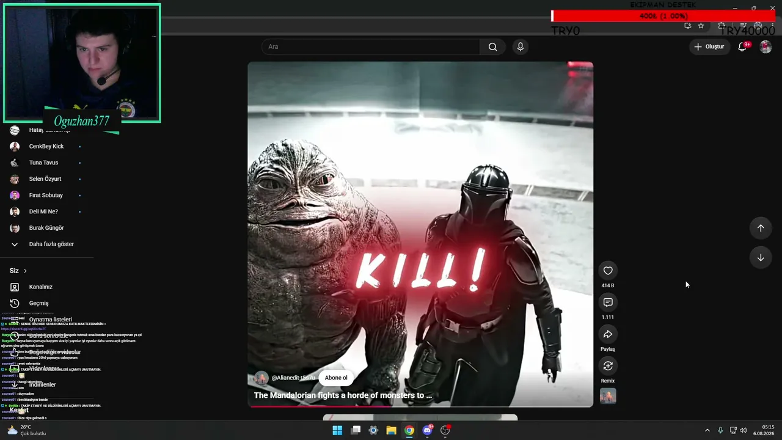Open the account avatar menu
The width and height of the screenshot is (782, 440).
pos(766,47)
